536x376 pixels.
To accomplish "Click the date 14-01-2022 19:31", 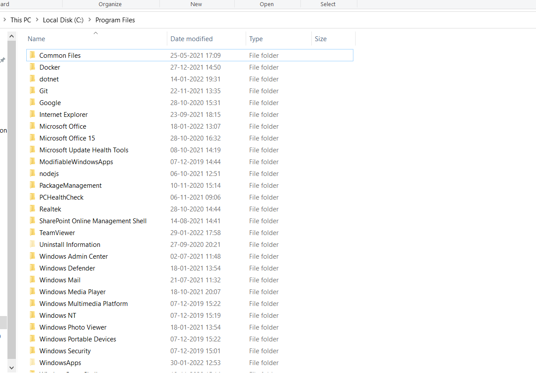I will pos(196,79).
